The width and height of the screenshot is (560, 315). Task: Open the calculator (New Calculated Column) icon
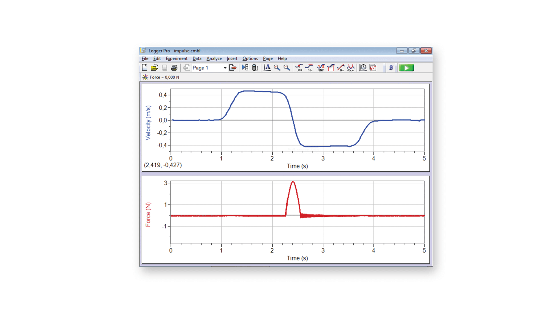[x=254, y=68]
